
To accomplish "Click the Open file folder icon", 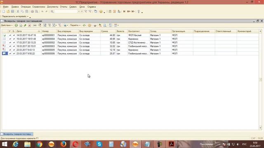I will click(x=8, y=12).
